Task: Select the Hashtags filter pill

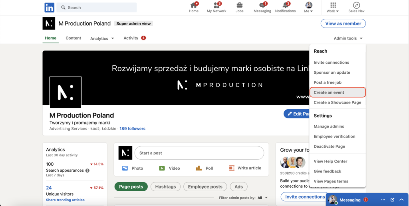Action: pos(165,186)
